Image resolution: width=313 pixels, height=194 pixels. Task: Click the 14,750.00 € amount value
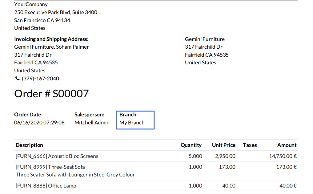[283, 156]
